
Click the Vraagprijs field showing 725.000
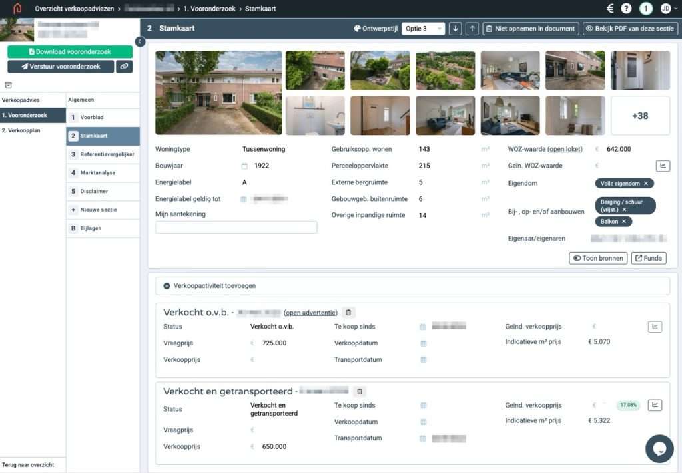[274, 343]
